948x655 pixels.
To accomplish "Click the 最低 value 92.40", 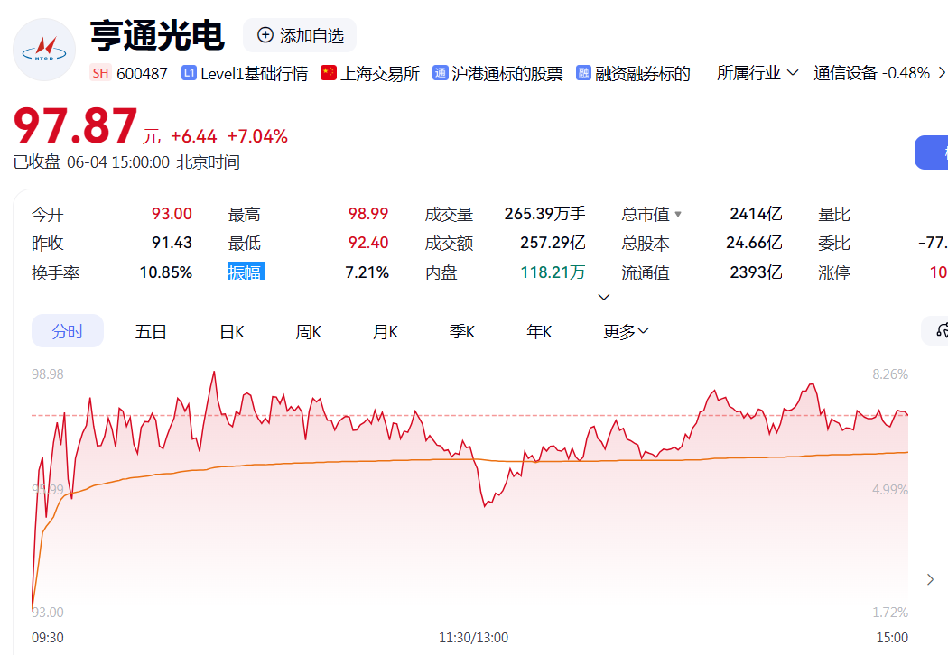I will point(368,243).
